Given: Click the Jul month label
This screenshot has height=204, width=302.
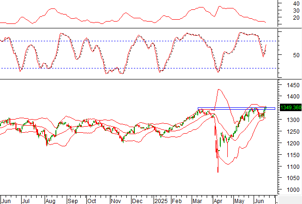Looking at the screenshot, I should pyautogui.click(x=26, y=201).
